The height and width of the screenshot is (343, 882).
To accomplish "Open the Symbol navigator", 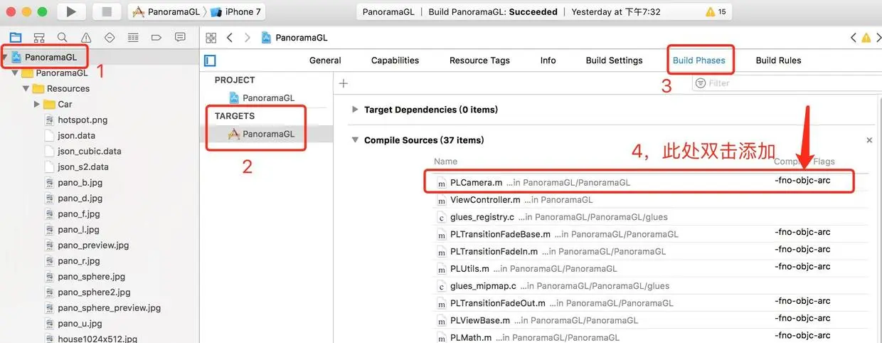I will [x=39, y=37].
